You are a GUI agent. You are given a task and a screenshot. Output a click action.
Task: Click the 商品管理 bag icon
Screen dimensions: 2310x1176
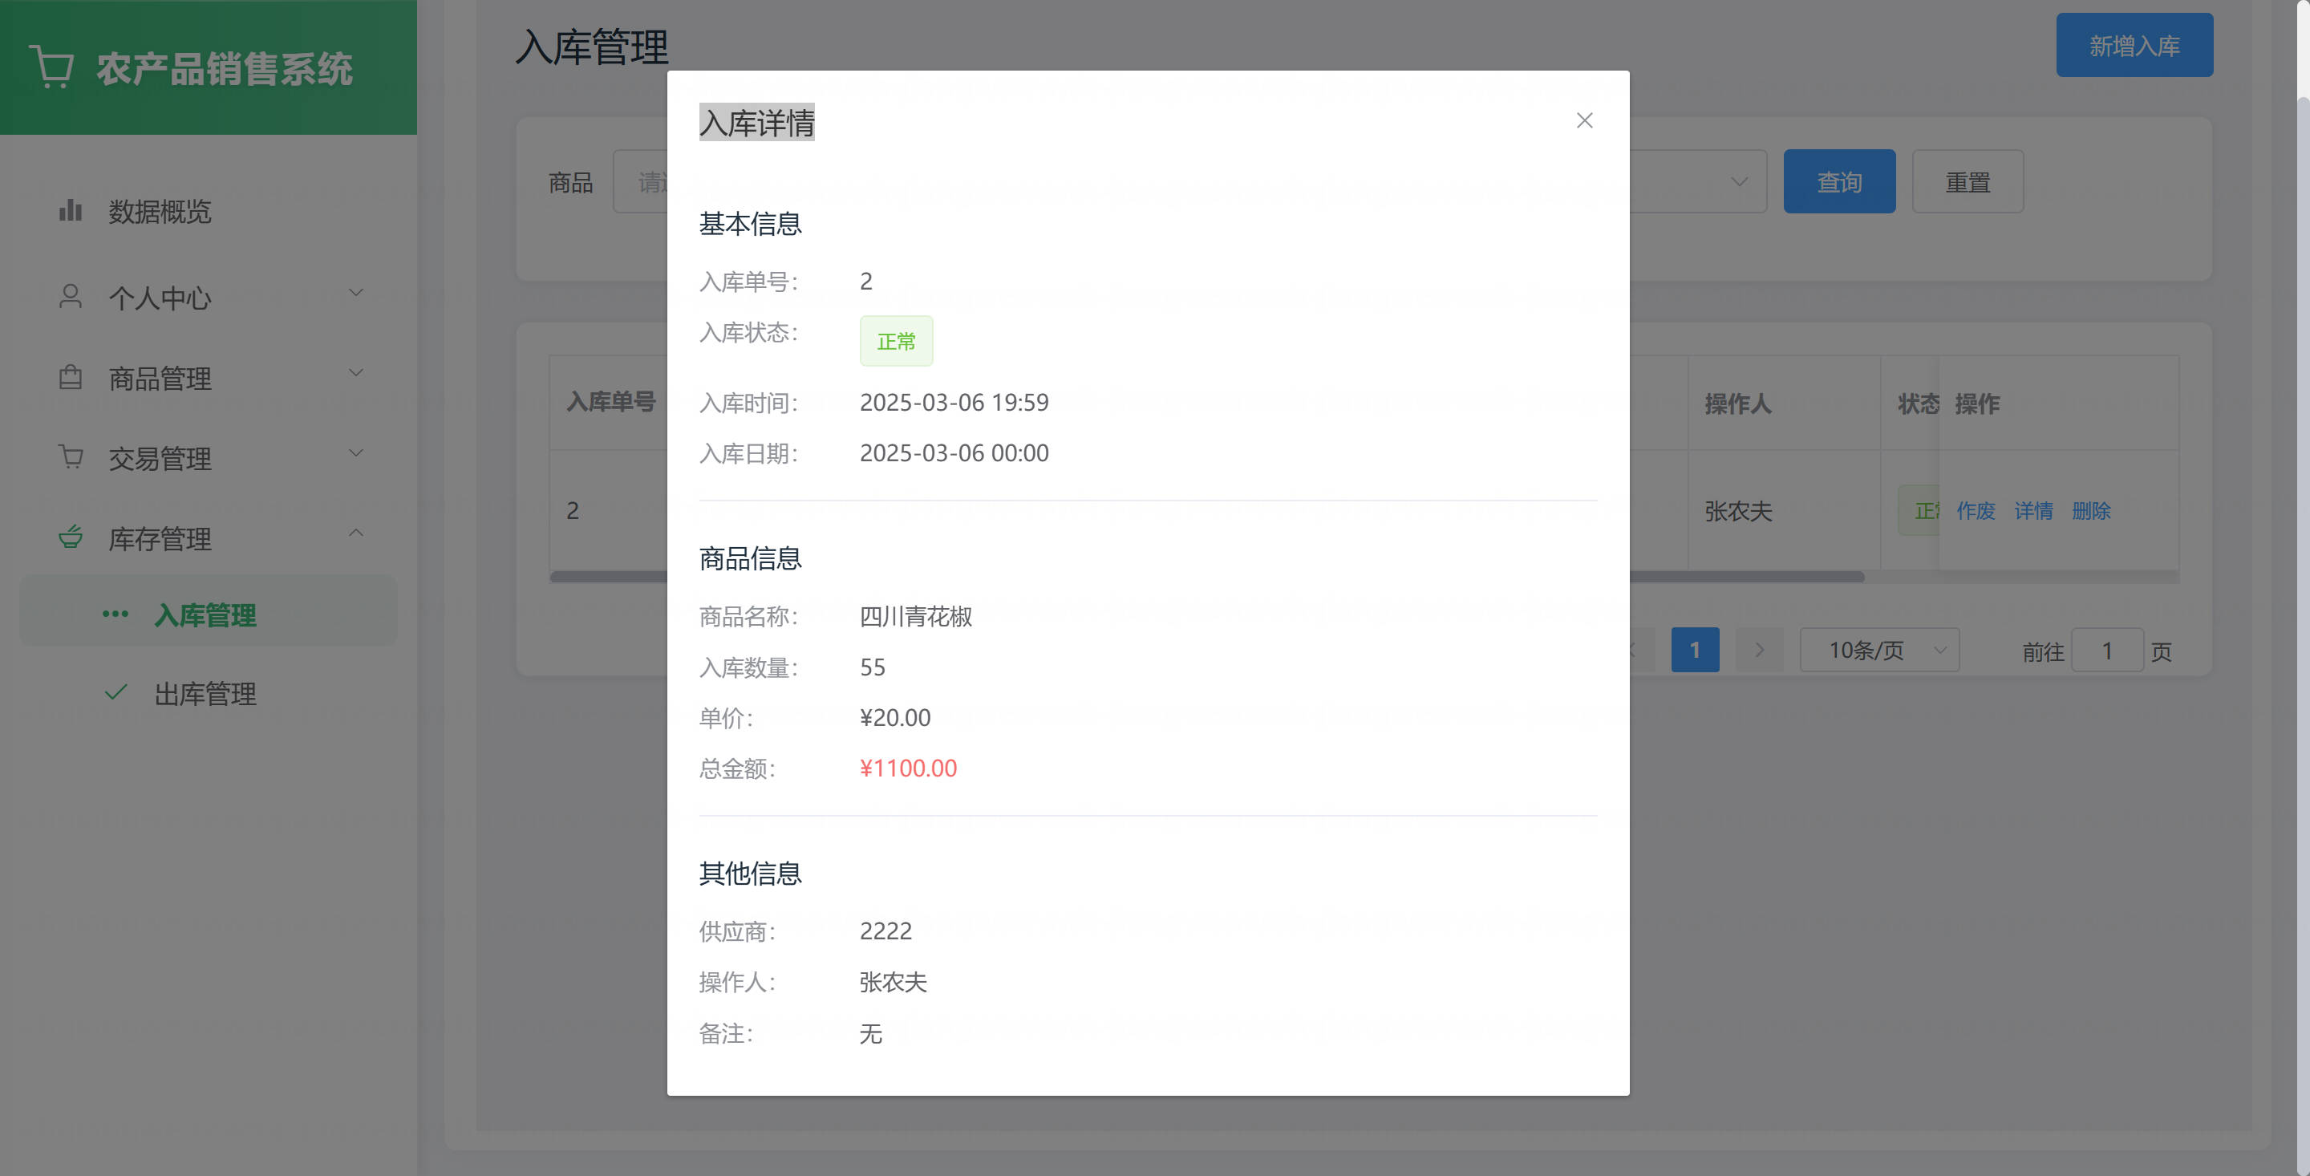(70, 378)
